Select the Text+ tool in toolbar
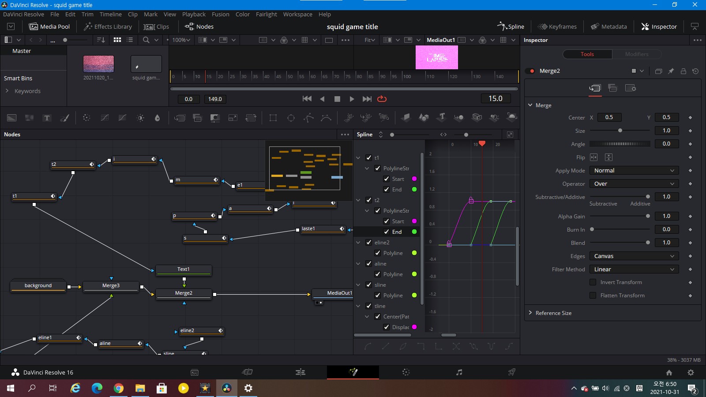Screen dimensions: 706x397 tap(47, 118)
